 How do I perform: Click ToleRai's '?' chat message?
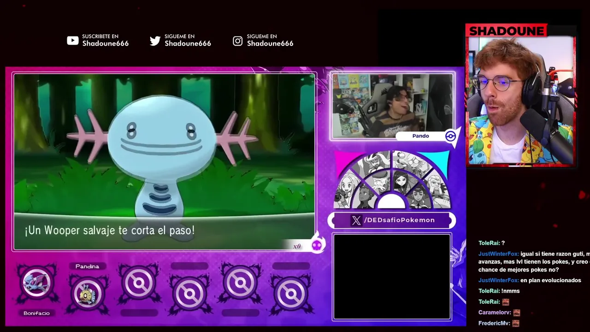[x=491, y=243]
